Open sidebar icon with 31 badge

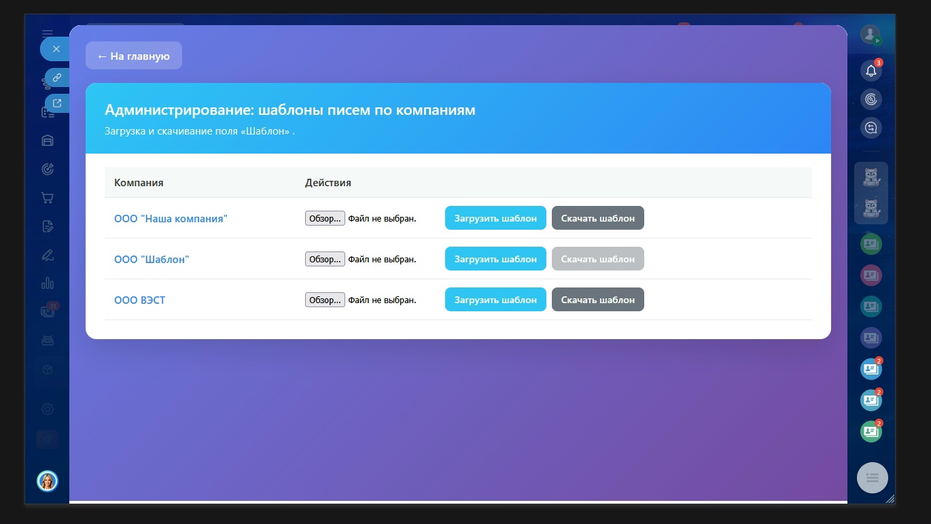(48, 311)
